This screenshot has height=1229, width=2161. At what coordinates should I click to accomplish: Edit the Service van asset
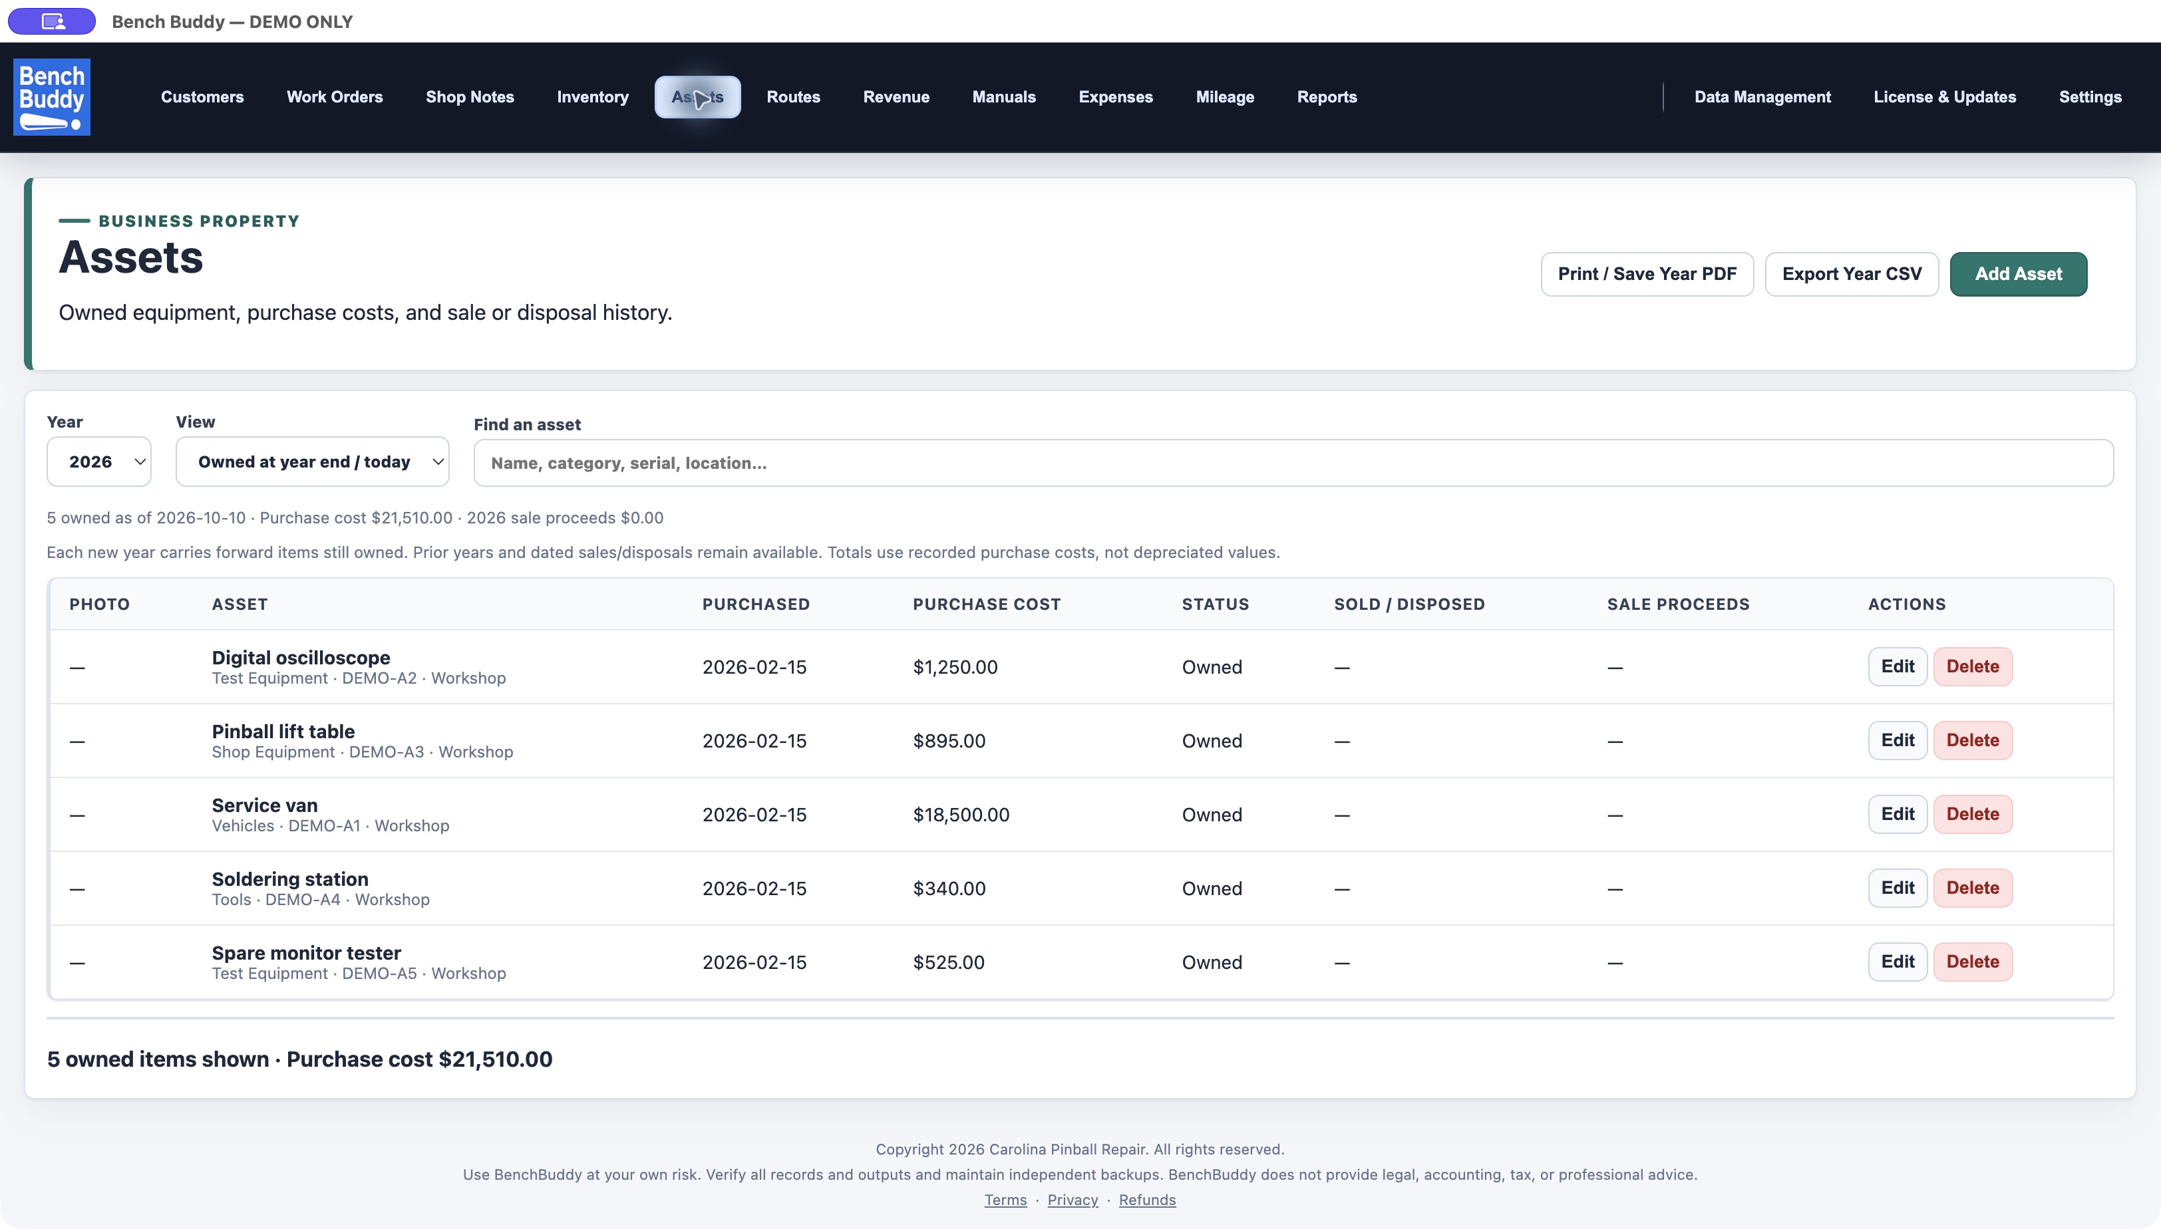tap(1898, 815)
